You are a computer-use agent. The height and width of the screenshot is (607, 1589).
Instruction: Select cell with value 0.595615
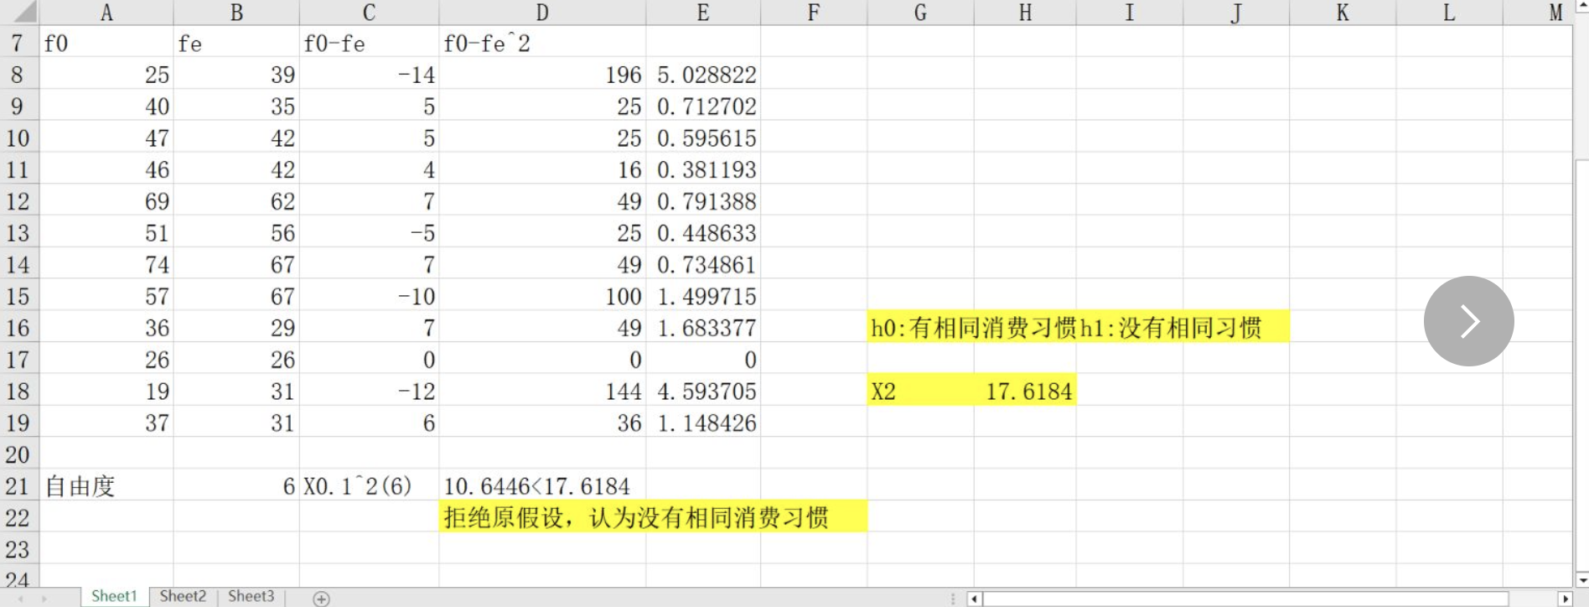(703, 137)
